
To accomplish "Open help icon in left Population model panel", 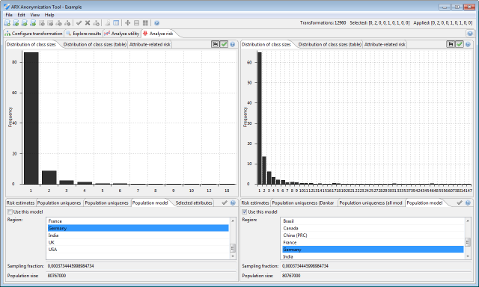I will point(233,203).
